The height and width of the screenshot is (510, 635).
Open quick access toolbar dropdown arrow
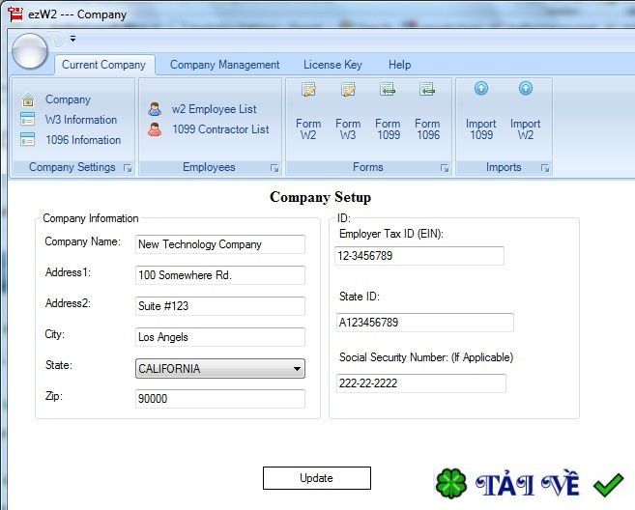click(x=72, y=39)
